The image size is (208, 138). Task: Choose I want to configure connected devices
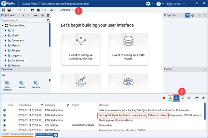coord(81,49)
